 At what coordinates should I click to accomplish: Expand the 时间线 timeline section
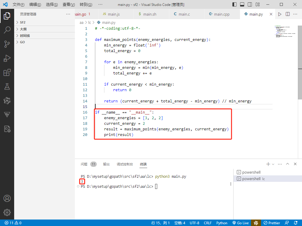(x=45, y=36)
